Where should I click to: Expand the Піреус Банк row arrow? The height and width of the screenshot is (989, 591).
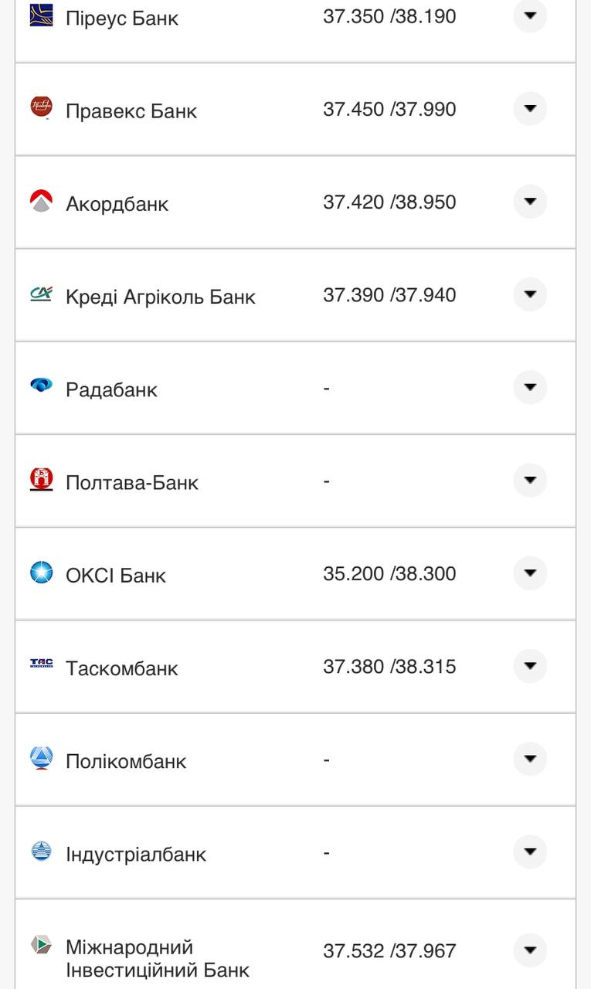click(530, 15)
